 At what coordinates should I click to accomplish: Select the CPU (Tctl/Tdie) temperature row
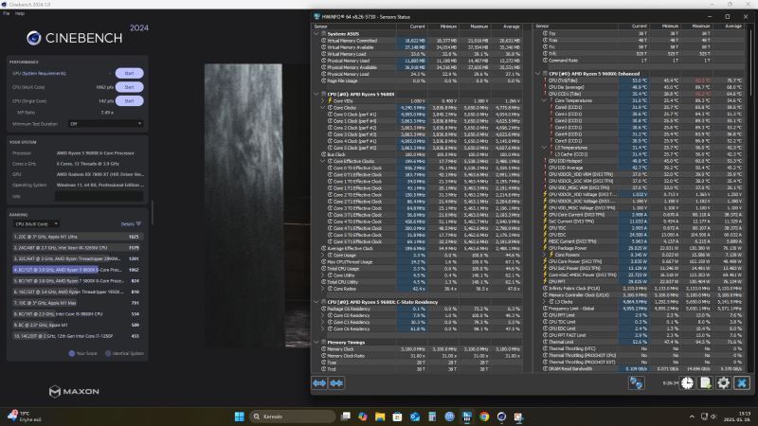tap(639, 80)
